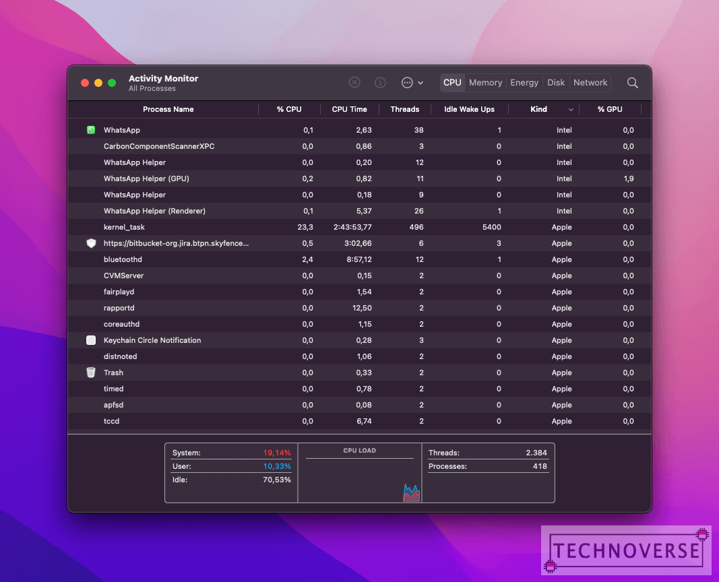Sort by Threads column header

tap(405, 110)
